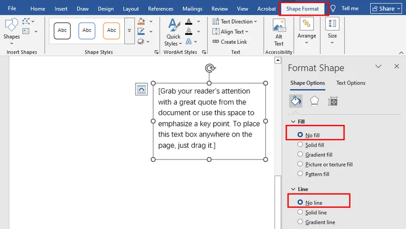Screen dimensions: 406x229
Task: Select the Solid fill radio button
Action: pos(300,145)
